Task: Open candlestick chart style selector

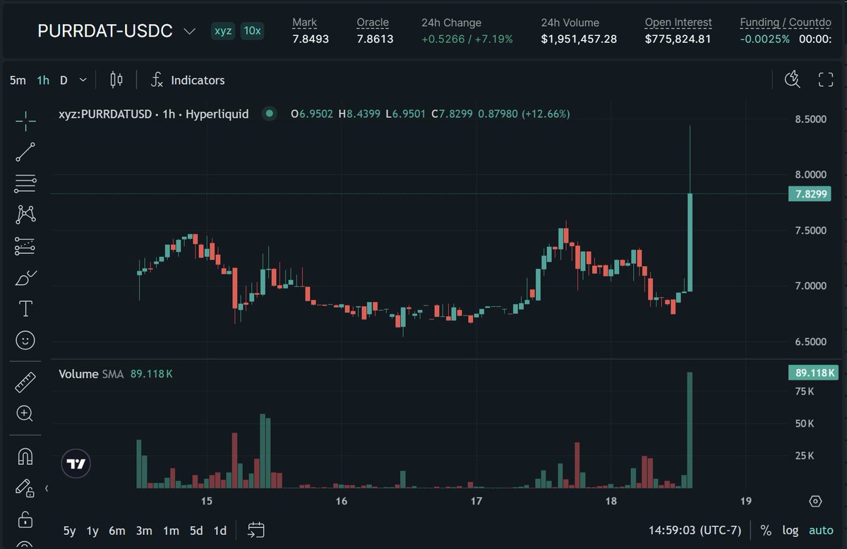Action: click(116, 80)
